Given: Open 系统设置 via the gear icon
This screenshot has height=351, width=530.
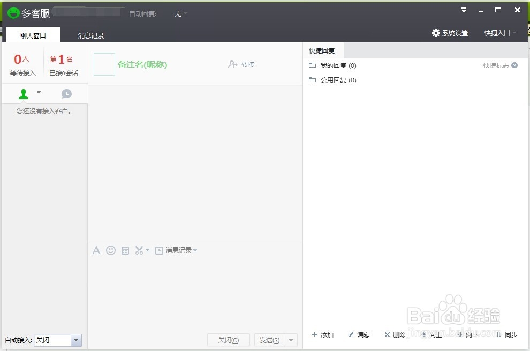Looking at the screenshot, I should pos(437,33).
